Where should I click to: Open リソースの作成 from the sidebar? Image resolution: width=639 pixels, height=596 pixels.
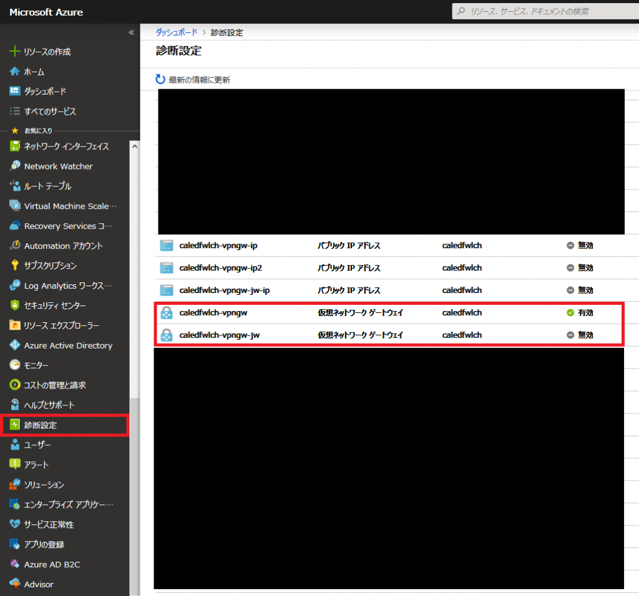point(47,52)
